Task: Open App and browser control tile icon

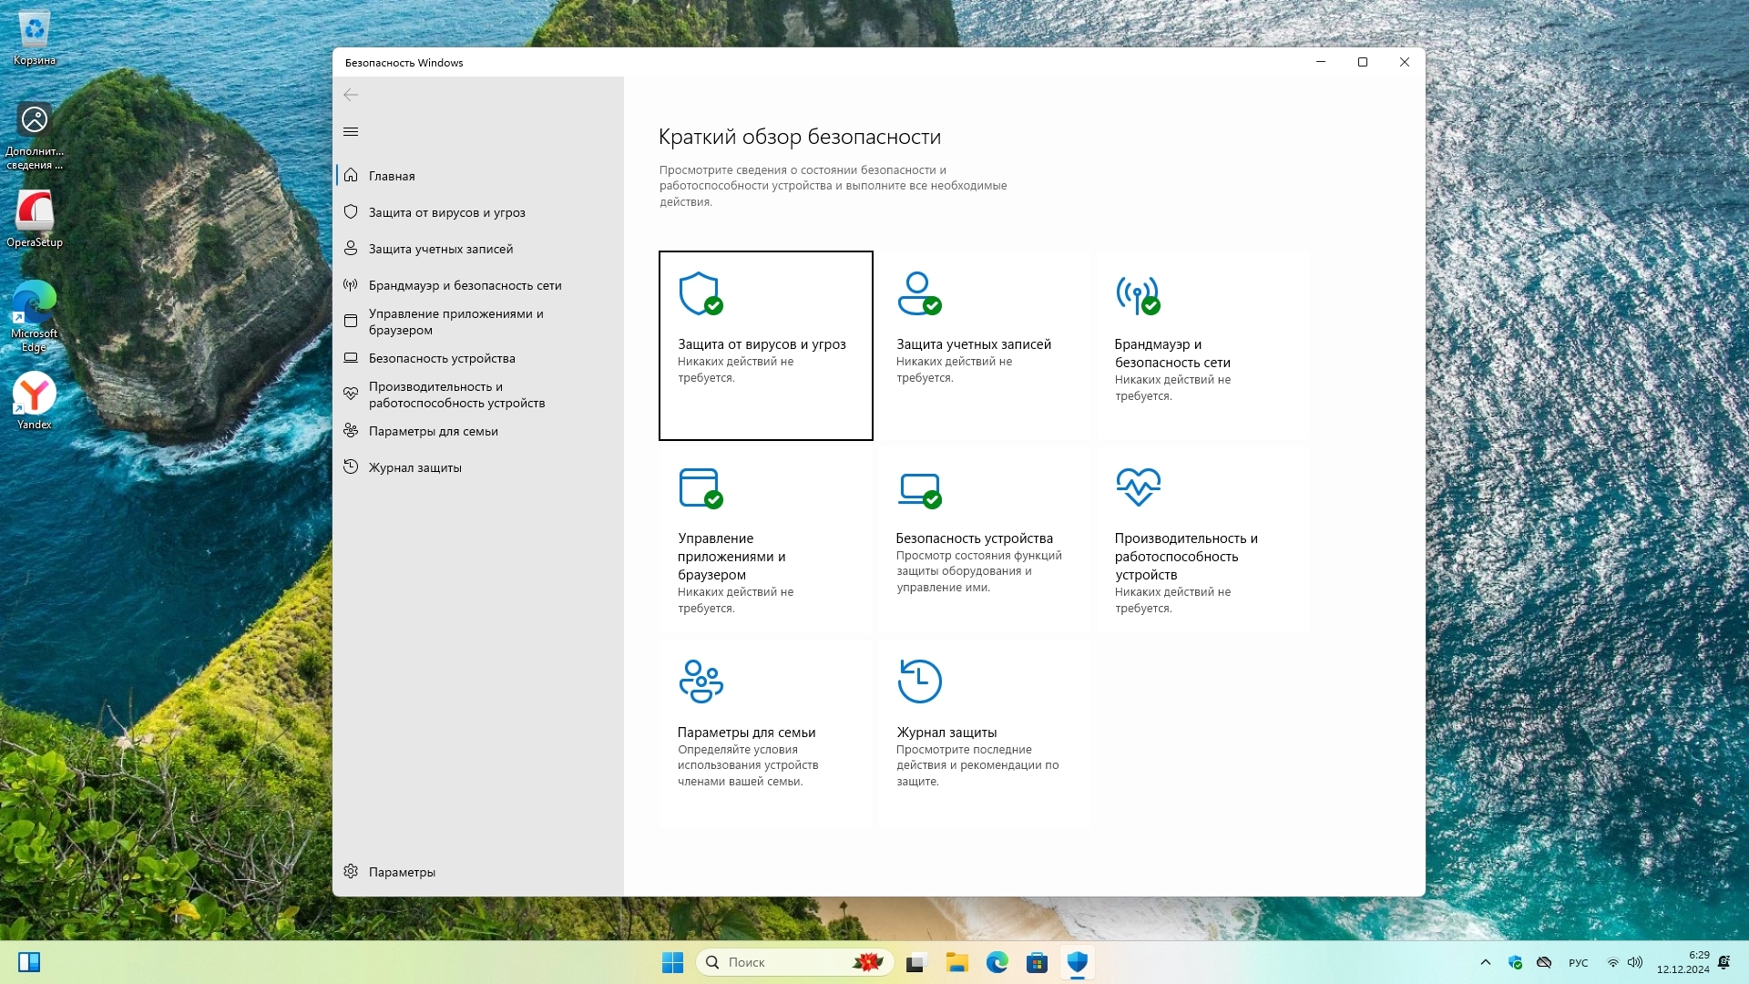Action: [700, 487]
